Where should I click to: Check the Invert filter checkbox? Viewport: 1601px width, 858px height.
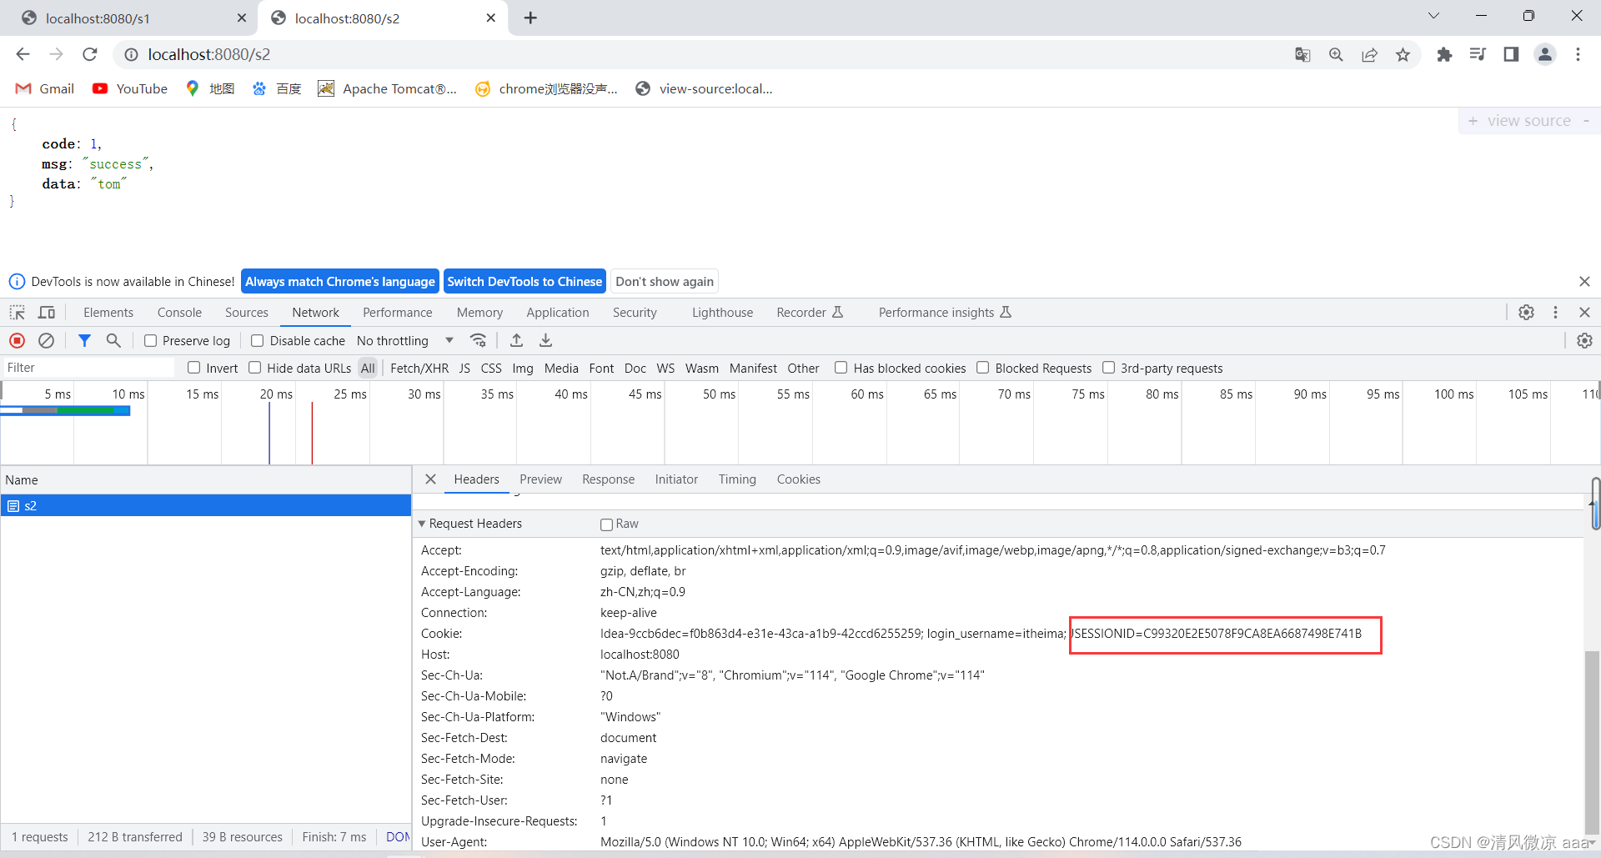click(194, 368)
